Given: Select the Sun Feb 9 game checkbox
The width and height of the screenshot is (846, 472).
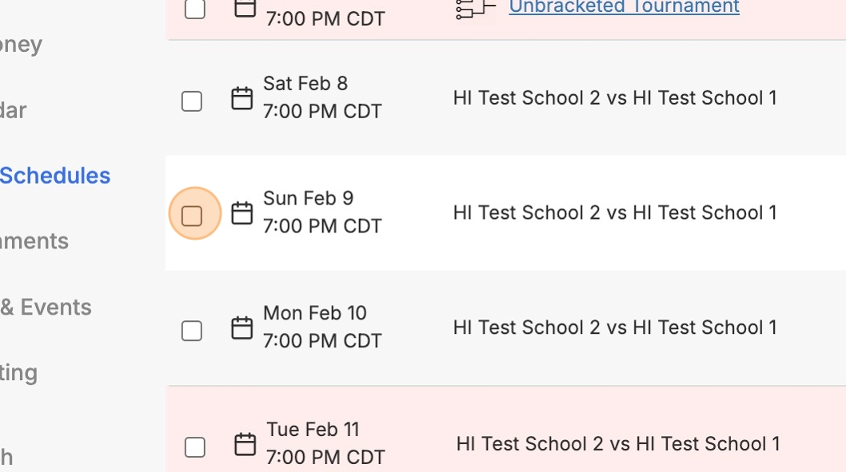Looking at the screenshot, I should click(192, 216).
